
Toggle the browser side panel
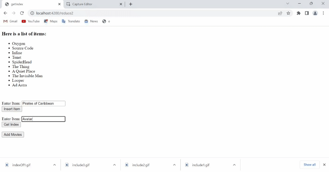[307, 13]
